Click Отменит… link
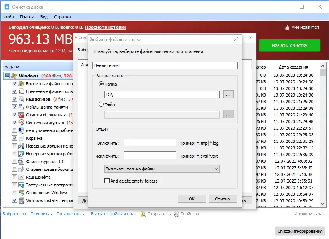 [41, 214]
